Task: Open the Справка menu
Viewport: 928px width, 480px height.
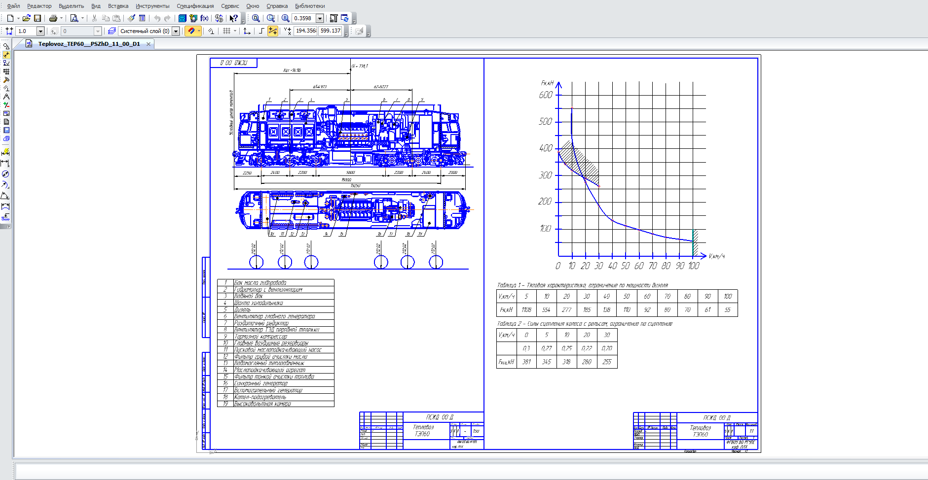Action: (277, 6)
